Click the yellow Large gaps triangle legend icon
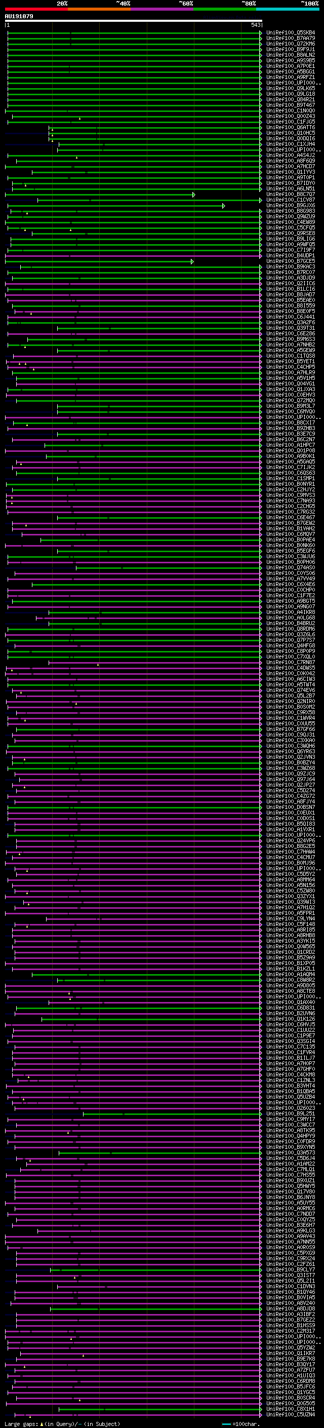 coord(42,1424)
